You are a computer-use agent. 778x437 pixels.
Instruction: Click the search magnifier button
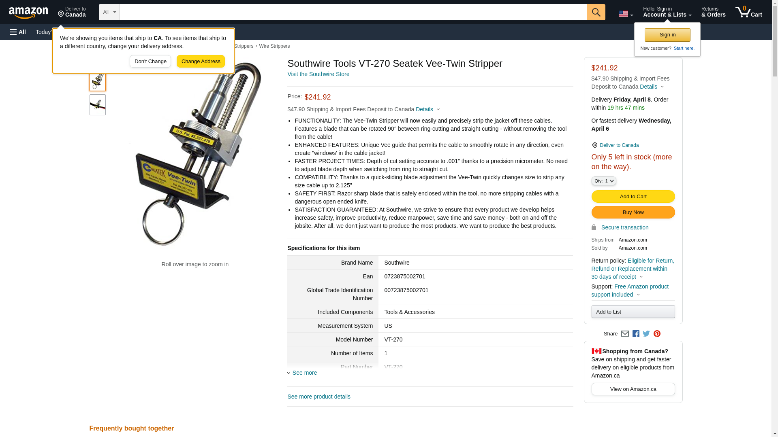tap(596, 12)
